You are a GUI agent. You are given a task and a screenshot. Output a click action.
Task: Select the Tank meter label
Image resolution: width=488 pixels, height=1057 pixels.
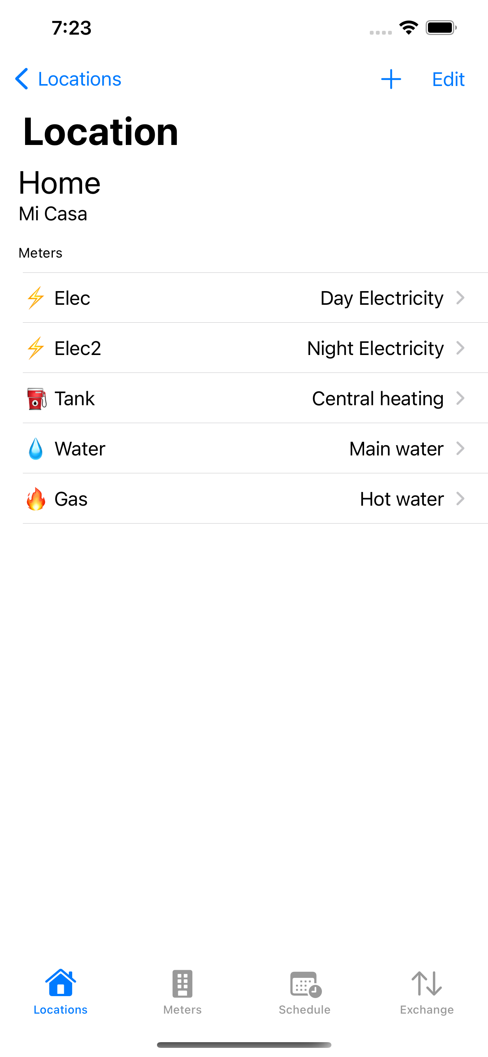click(x=74, y=398)
